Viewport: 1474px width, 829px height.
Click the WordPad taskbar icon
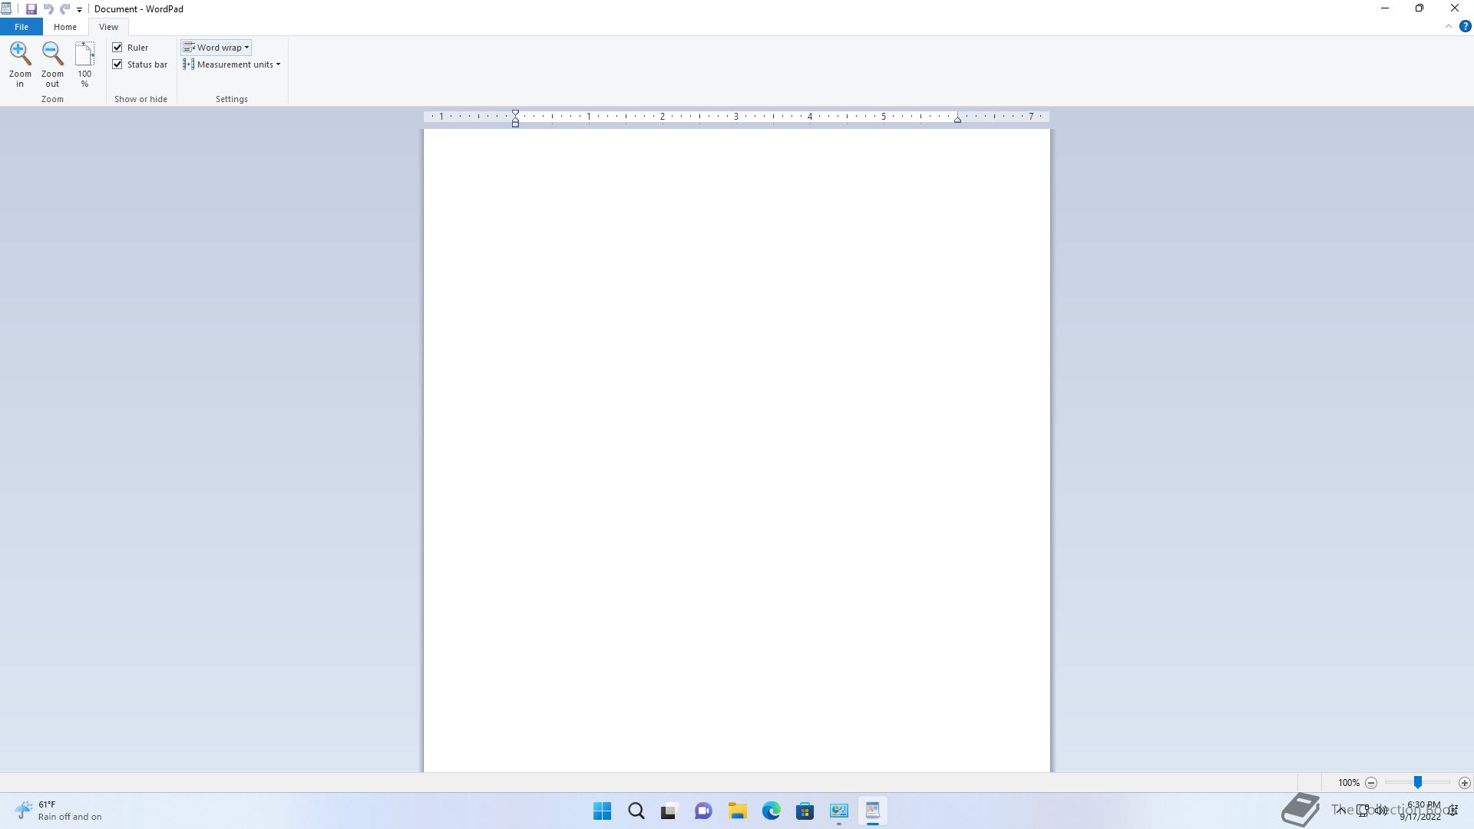tap(873, 811)
